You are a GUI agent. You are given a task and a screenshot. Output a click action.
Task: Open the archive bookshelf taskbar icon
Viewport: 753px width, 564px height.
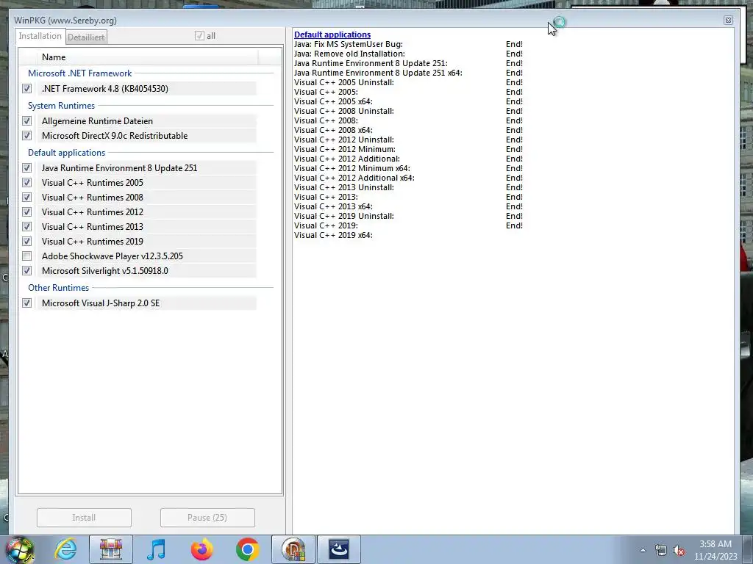(111, 549)
